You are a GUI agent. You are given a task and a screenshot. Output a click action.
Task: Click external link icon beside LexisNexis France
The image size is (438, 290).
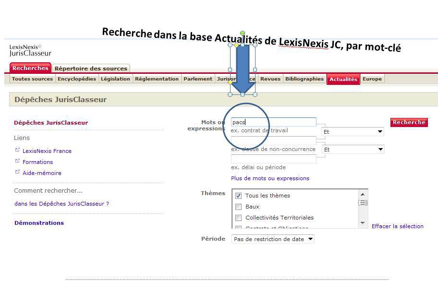tap(18, 151)
